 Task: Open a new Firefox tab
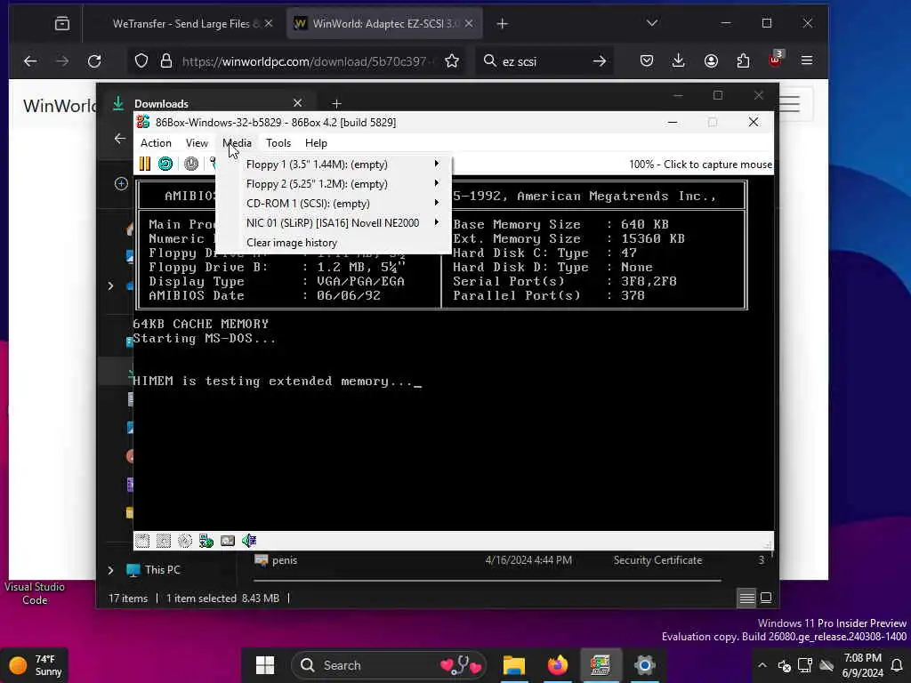(503, 24)
